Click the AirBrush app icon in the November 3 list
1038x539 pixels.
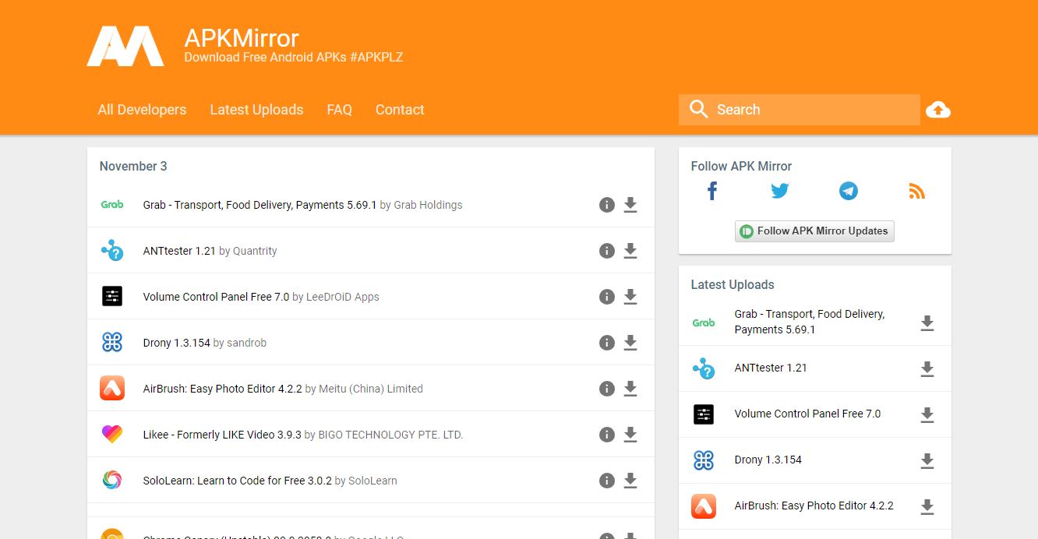[112, 389]
